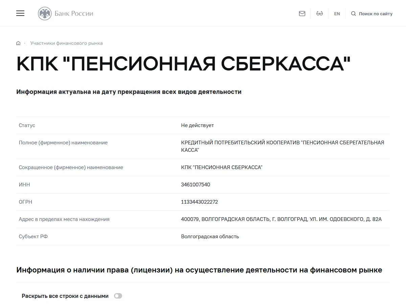Click the "Сокращенное (фирменное) наименование" label
Screen dimensions: 406x305
pyautogui.click(x=71, y=167)
